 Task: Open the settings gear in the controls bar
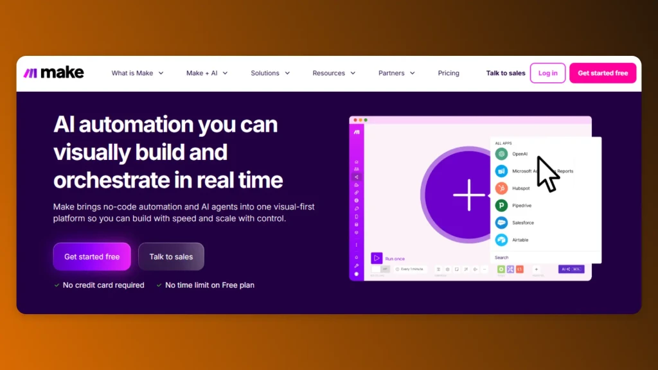point(447,269)
